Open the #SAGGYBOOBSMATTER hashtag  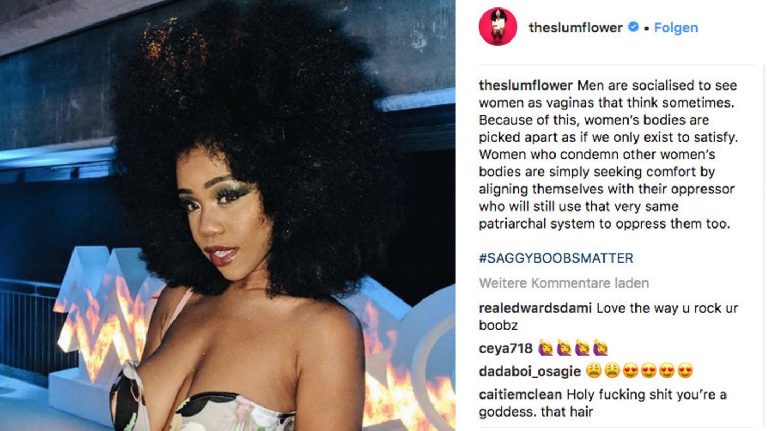coord(556,258)
